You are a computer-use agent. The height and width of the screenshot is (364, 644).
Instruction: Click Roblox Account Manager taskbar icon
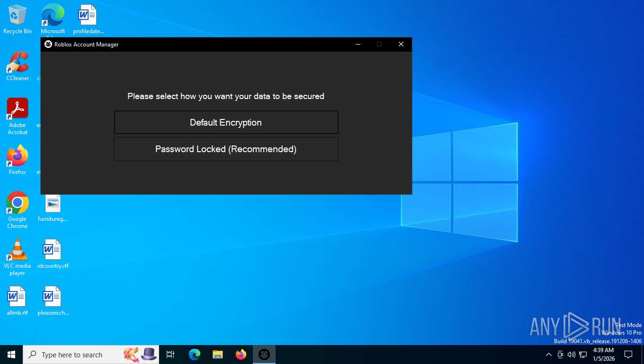click(x=264, y=355)
